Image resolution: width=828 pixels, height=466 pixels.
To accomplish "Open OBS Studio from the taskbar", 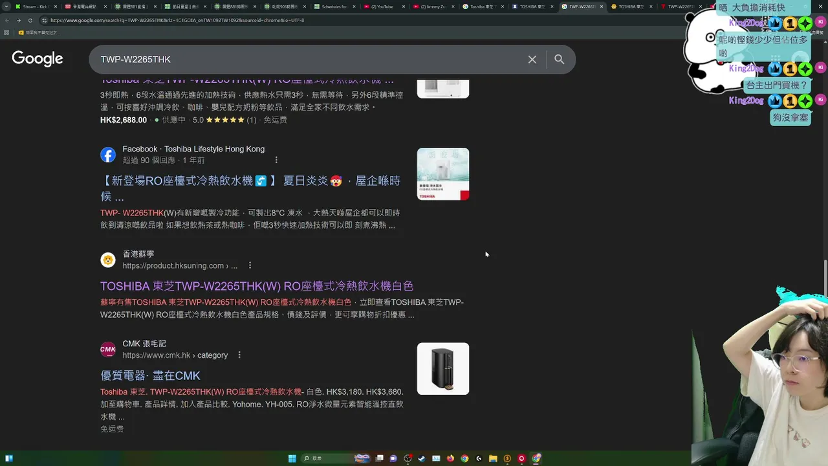I will tap(408, 459).
